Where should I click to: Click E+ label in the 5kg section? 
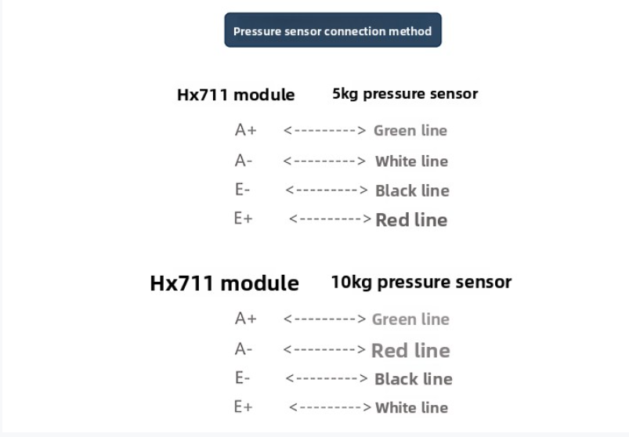[244, 218]
